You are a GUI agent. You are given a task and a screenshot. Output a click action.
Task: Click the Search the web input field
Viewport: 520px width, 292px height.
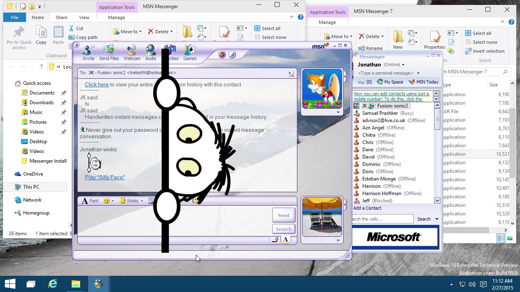click(x=382, y=219)
